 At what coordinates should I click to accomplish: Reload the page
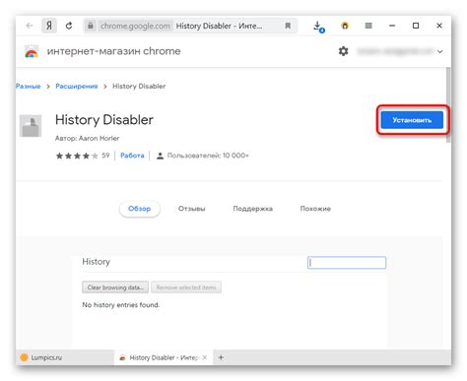click(x=69, y=26)
